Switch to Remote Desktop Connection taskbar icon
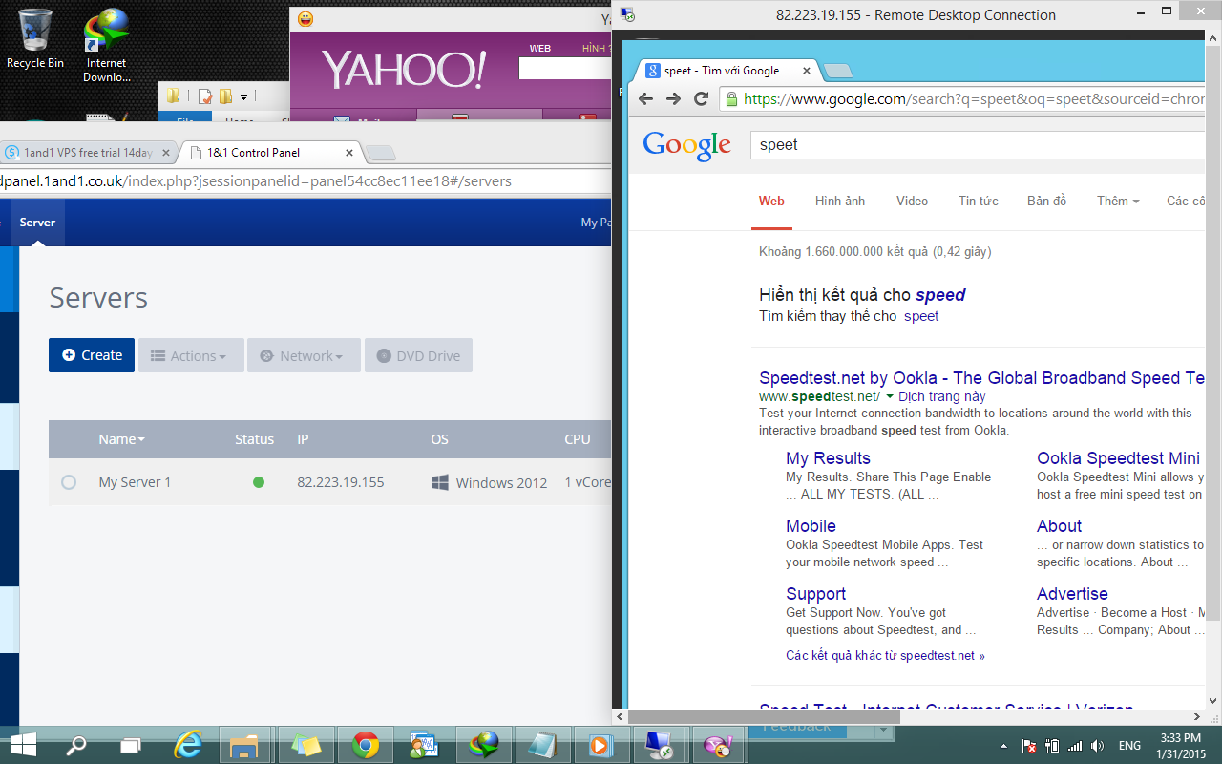The image size is (1222, 764). pos(659,745)
